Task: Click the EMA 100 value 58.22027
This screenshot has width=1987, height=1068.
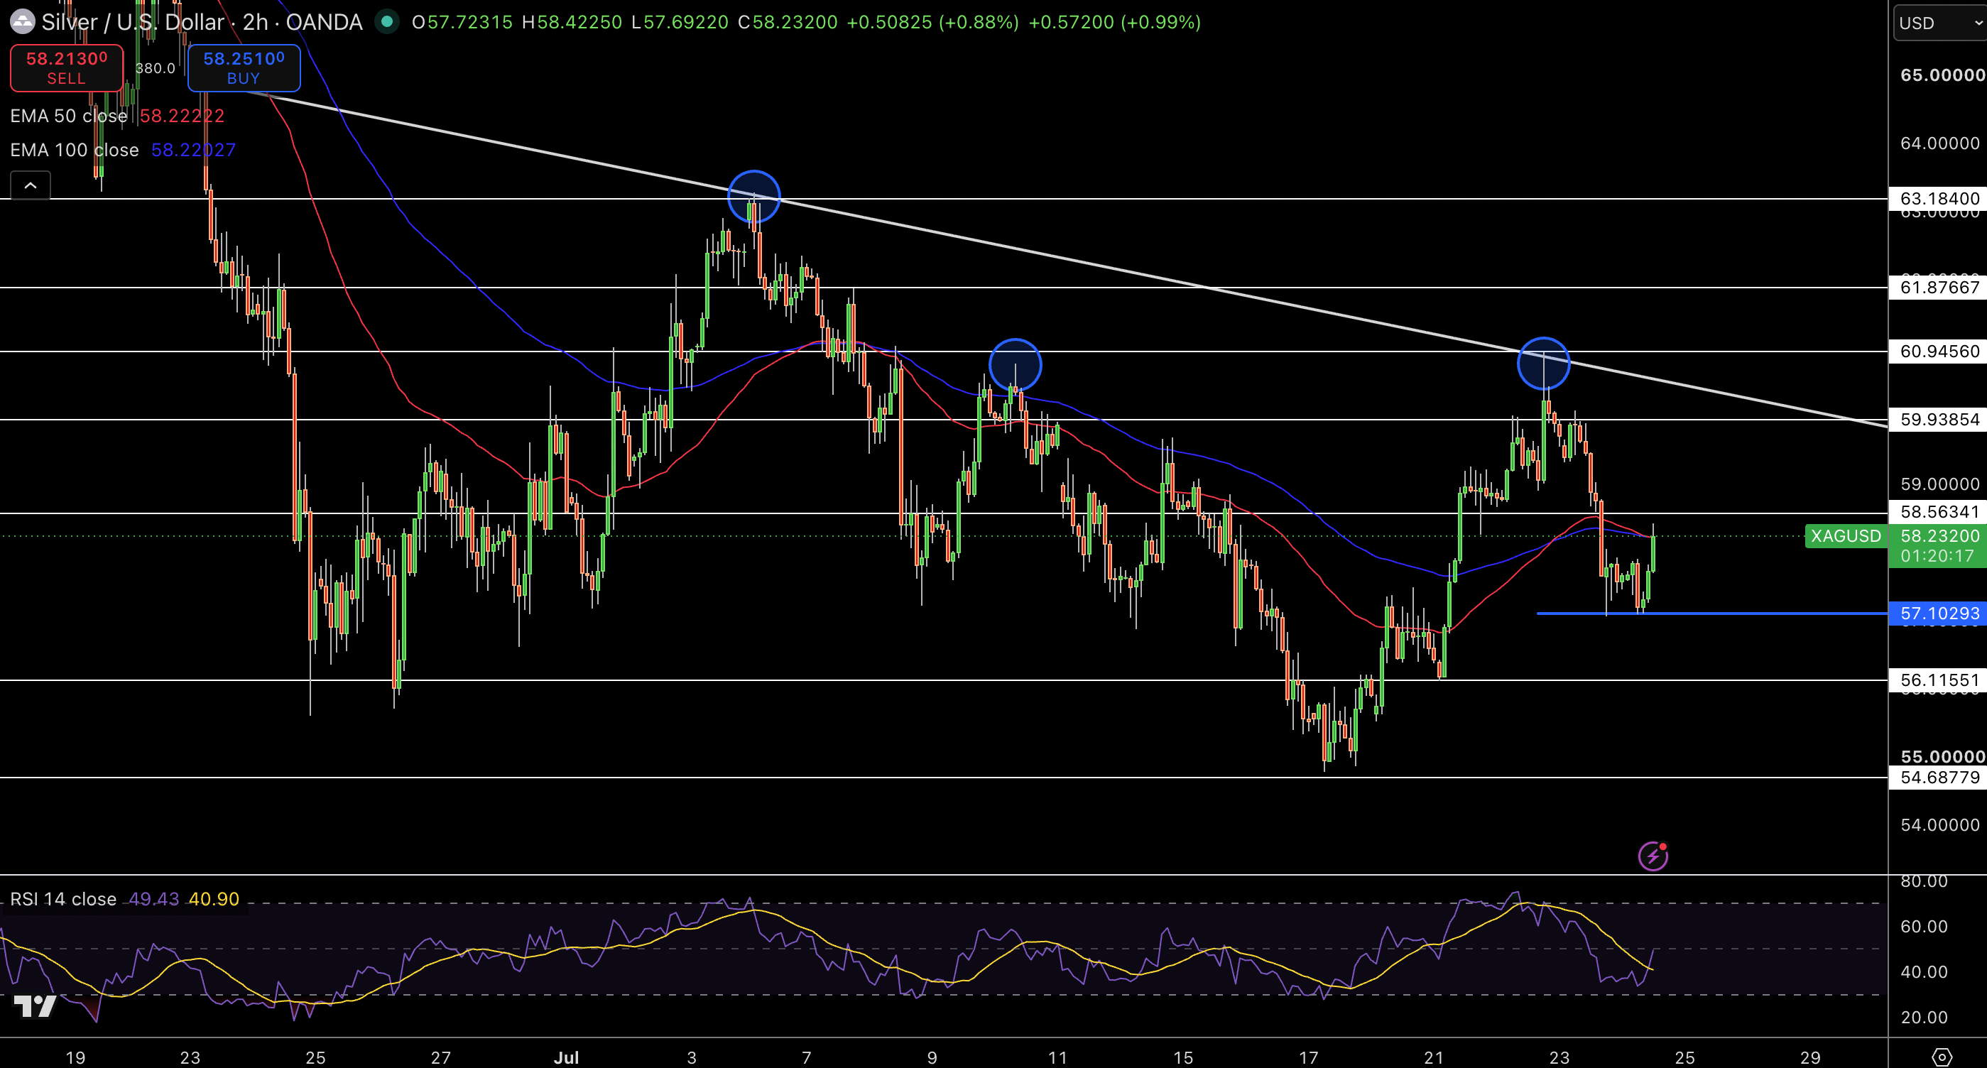Action: point(194,150)
